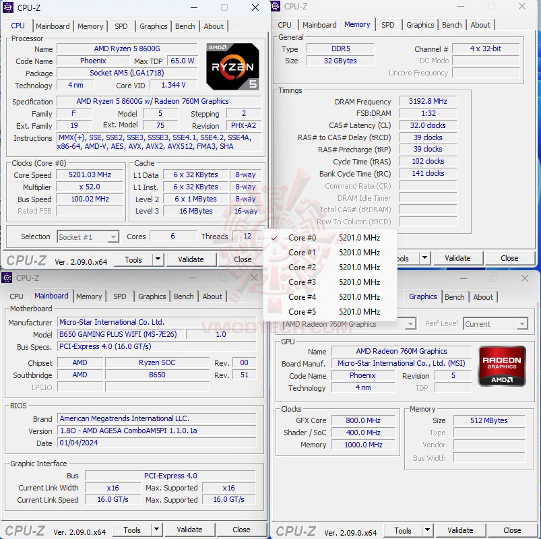The width and height of the screenshot is (541, 539).
Task: Switch to CPU tab in the Memory window
Action: click(x=284, y=25)
